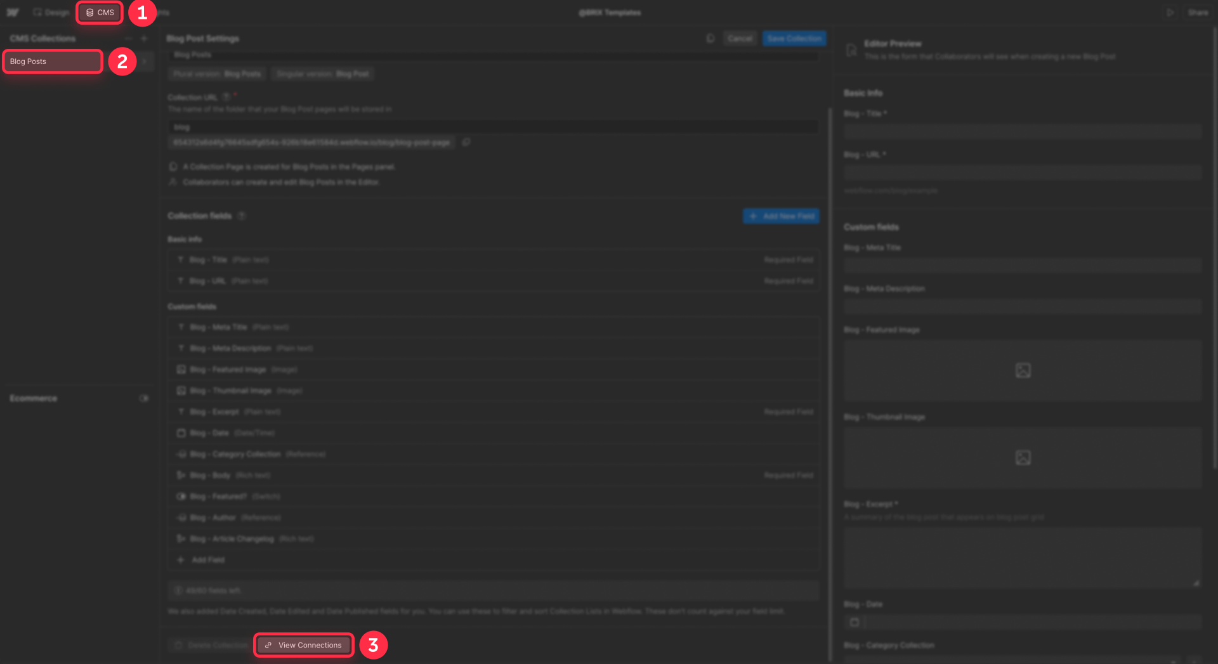Viewport: 1218px width, 664px height.
Task: Copy the collection page URL using the copy icon
Action: tap(466, 142)
